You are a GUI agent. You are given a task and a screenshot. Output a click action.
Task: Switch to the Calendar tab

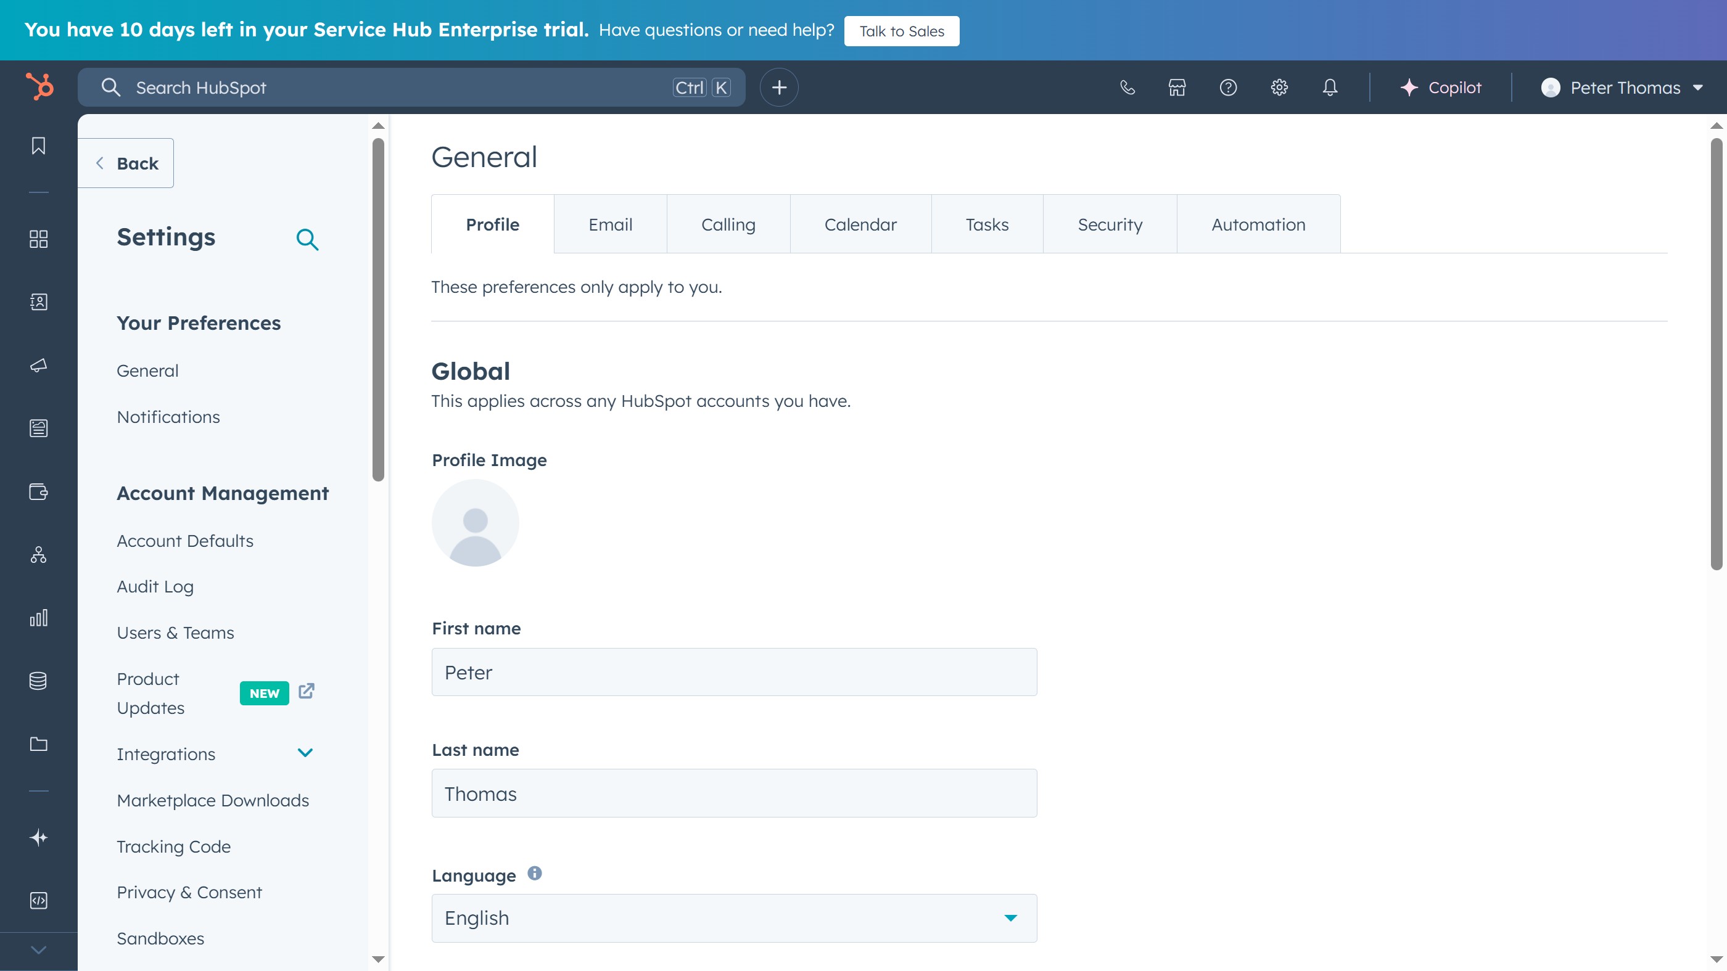[860, 224]
